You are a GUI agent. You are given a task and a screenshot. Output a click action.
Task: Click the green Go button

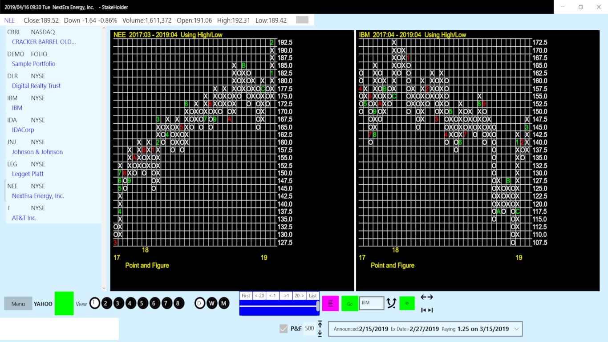(x=349, y=304)
